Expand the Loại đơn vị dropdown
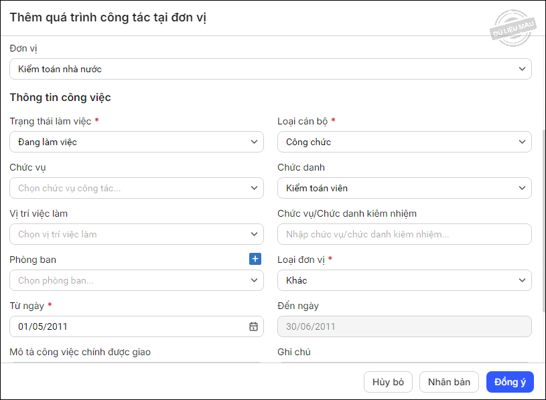The image size is (546, 400). point(404,280)
